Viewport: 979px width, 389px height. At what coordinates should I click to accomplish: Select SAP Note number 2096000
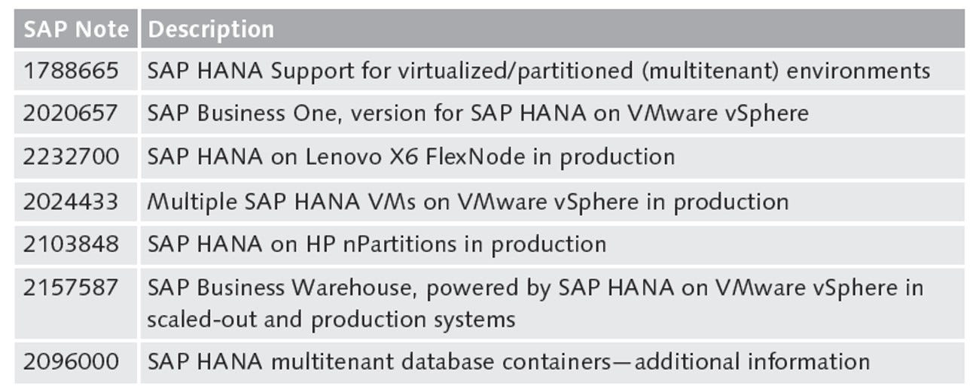click(x=71, y=362)
